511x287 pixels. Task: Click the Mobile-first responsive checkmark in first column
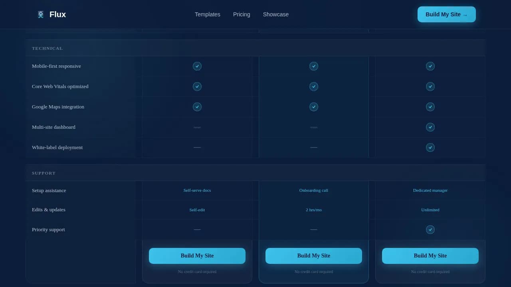197,66
